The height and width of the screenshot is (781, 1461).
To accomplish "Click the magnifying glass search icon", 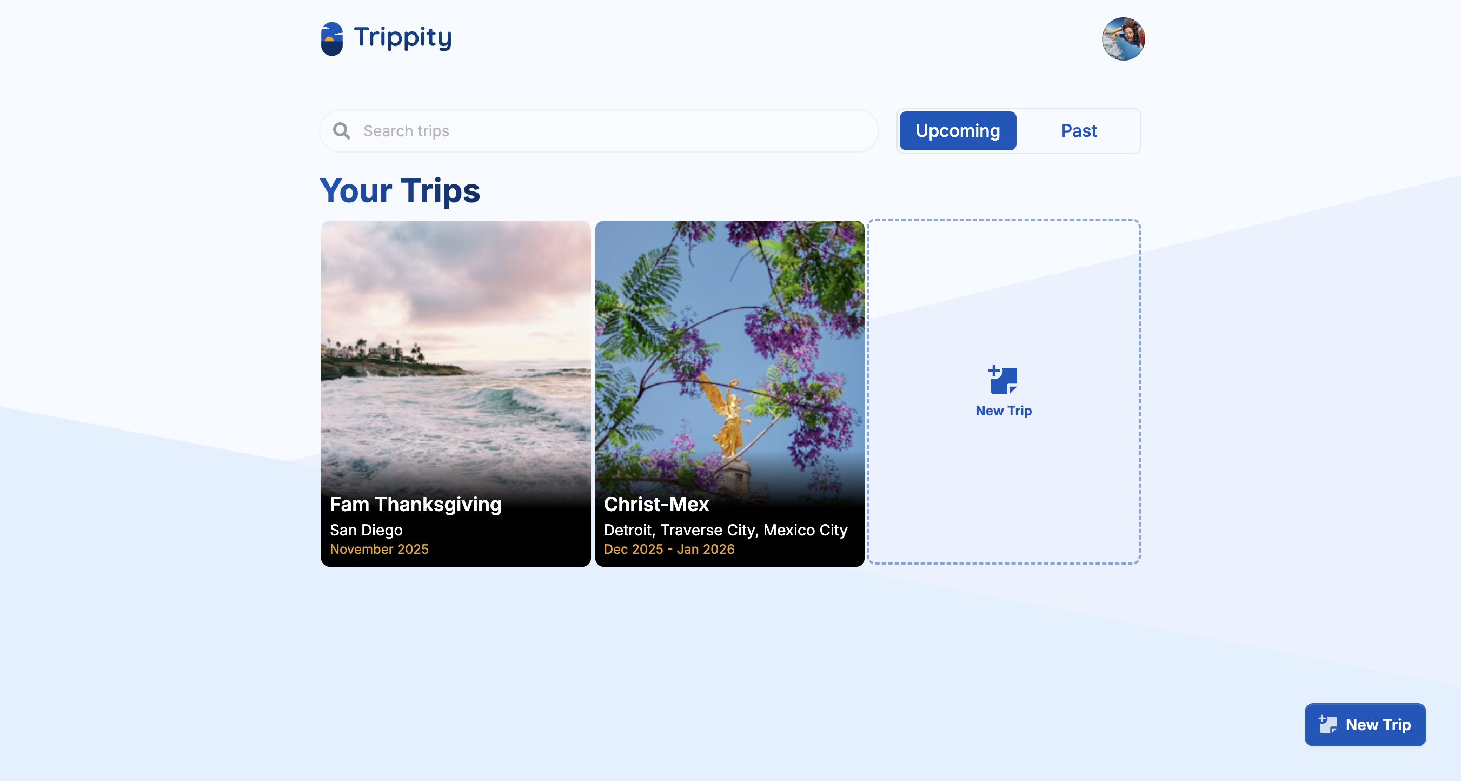I will pyautogui.click(x=343, y=130).
